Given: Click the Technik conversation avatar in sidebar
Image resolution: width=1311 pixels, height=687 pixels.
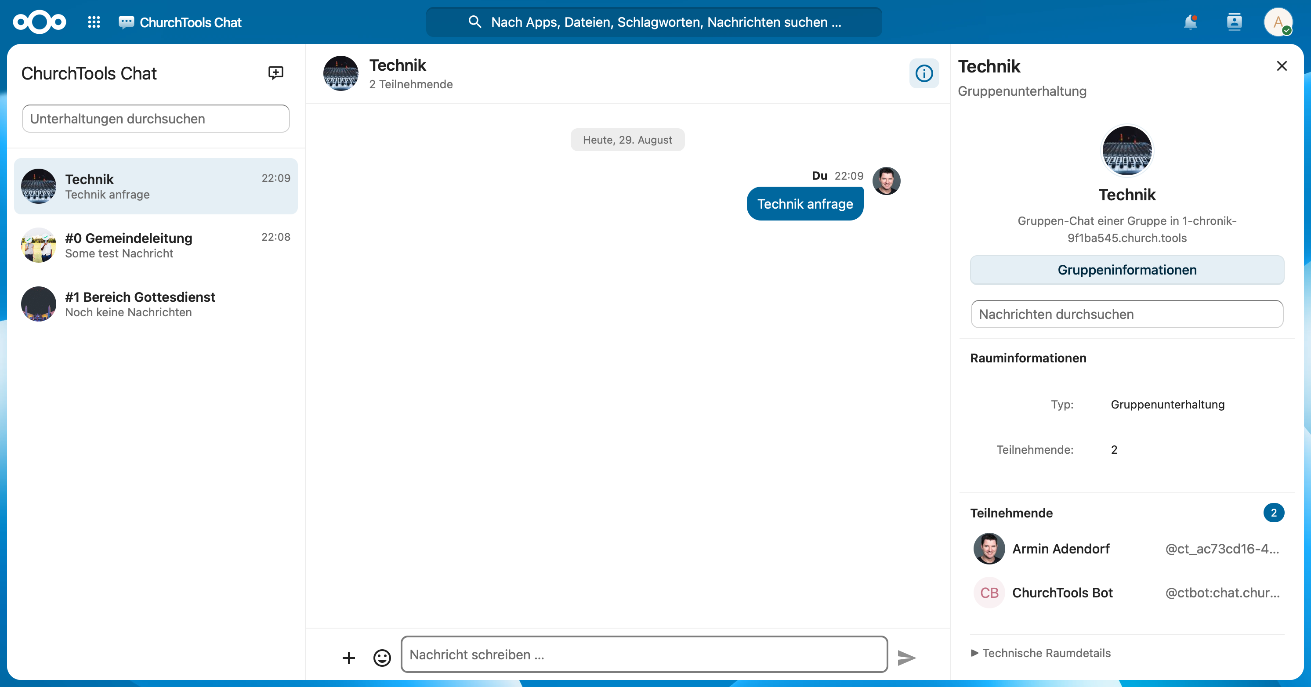Looking at the screenshot, I should 38,186.
